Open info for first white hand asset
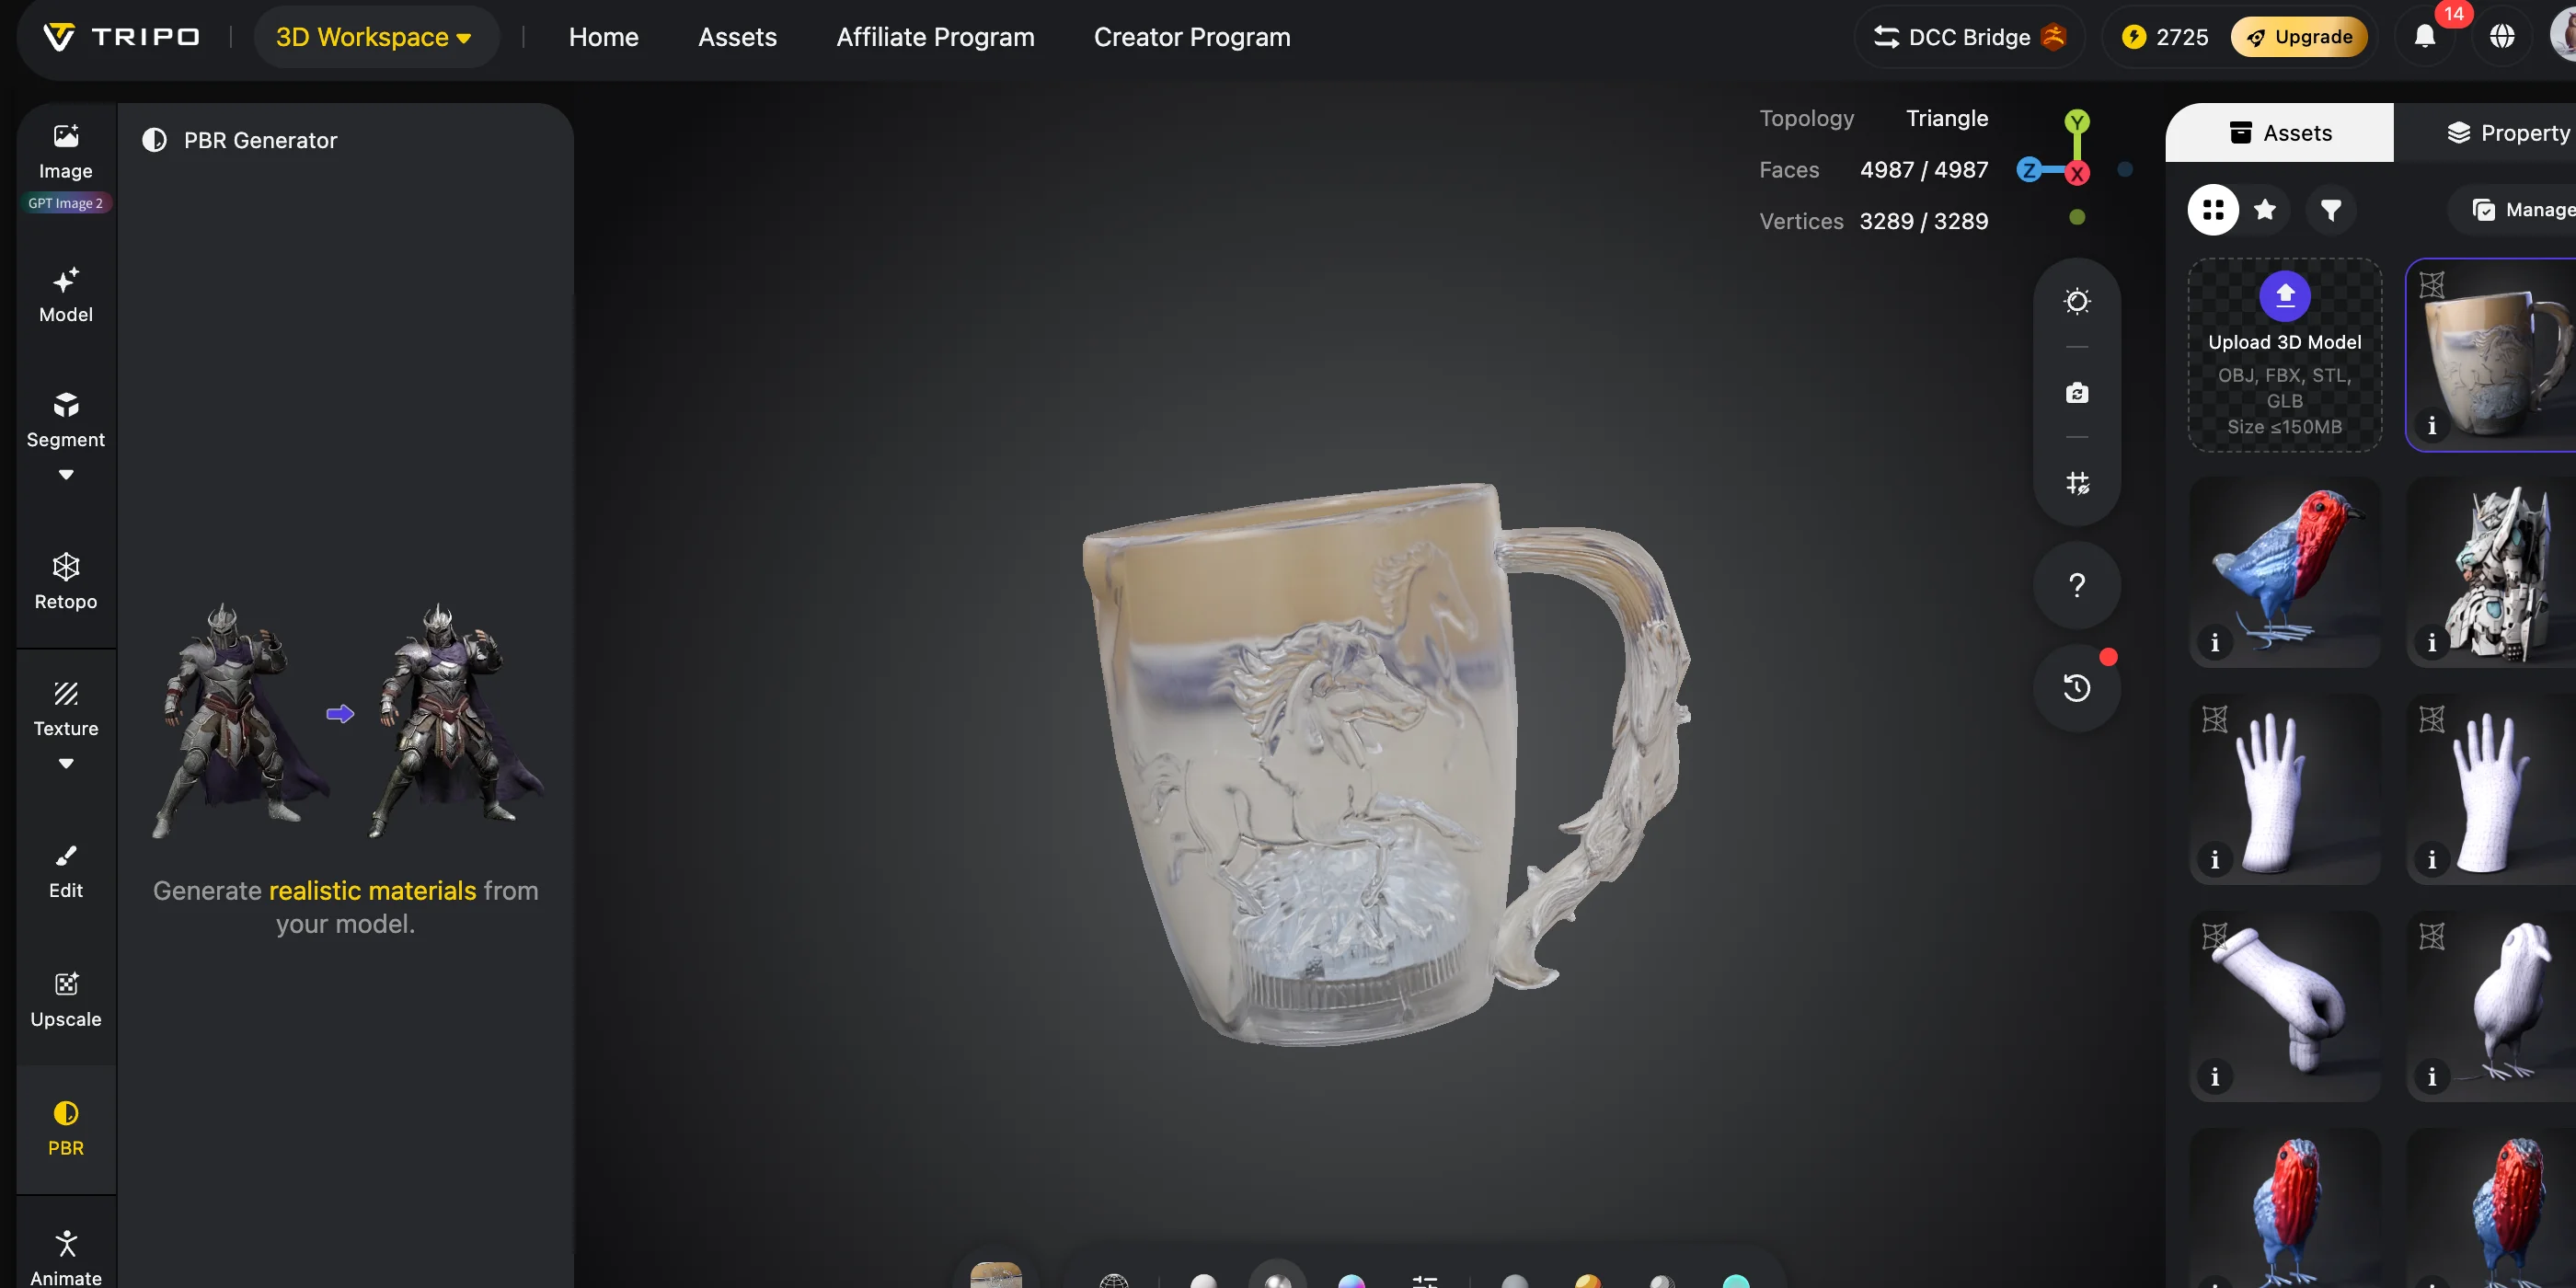The width and height of the screenshot is (2576, 1288). [2214, 860]
